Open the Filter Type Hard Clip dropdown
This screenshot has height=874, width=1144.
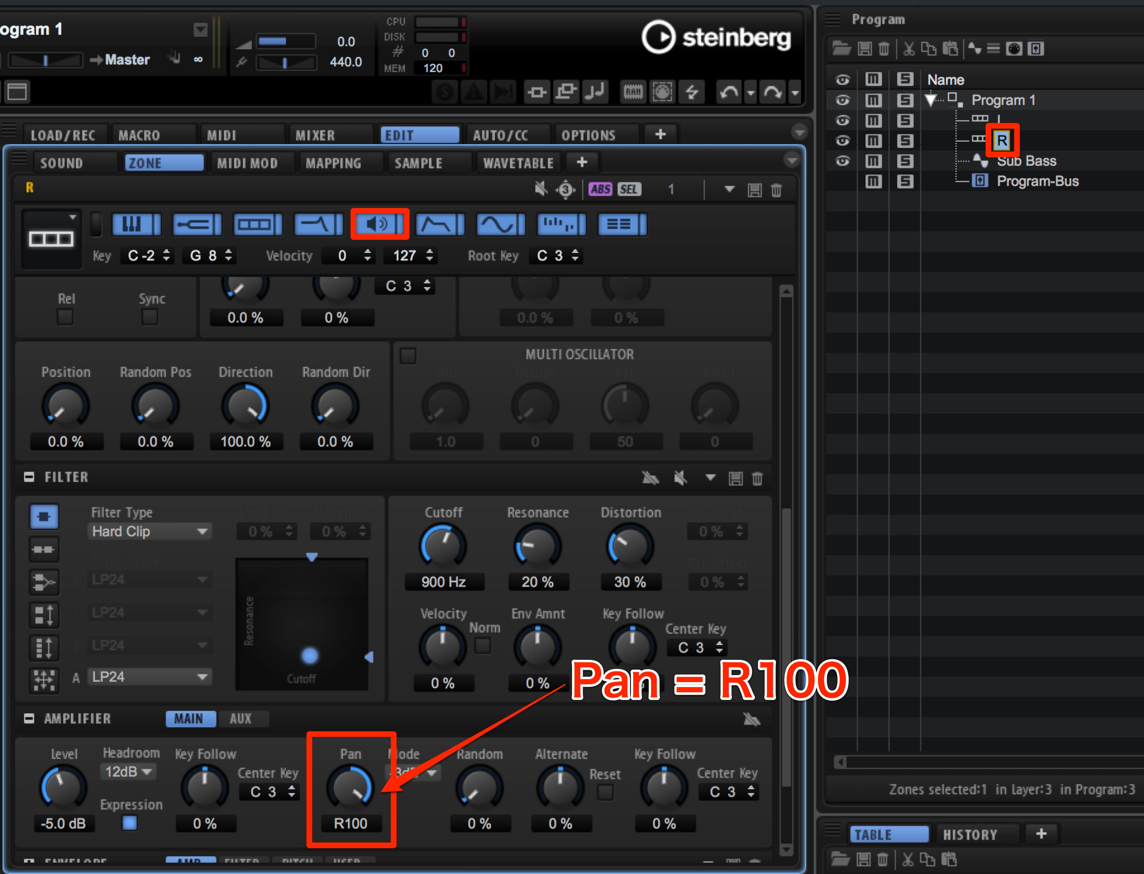pyautogui.click(x=149, y=532)
